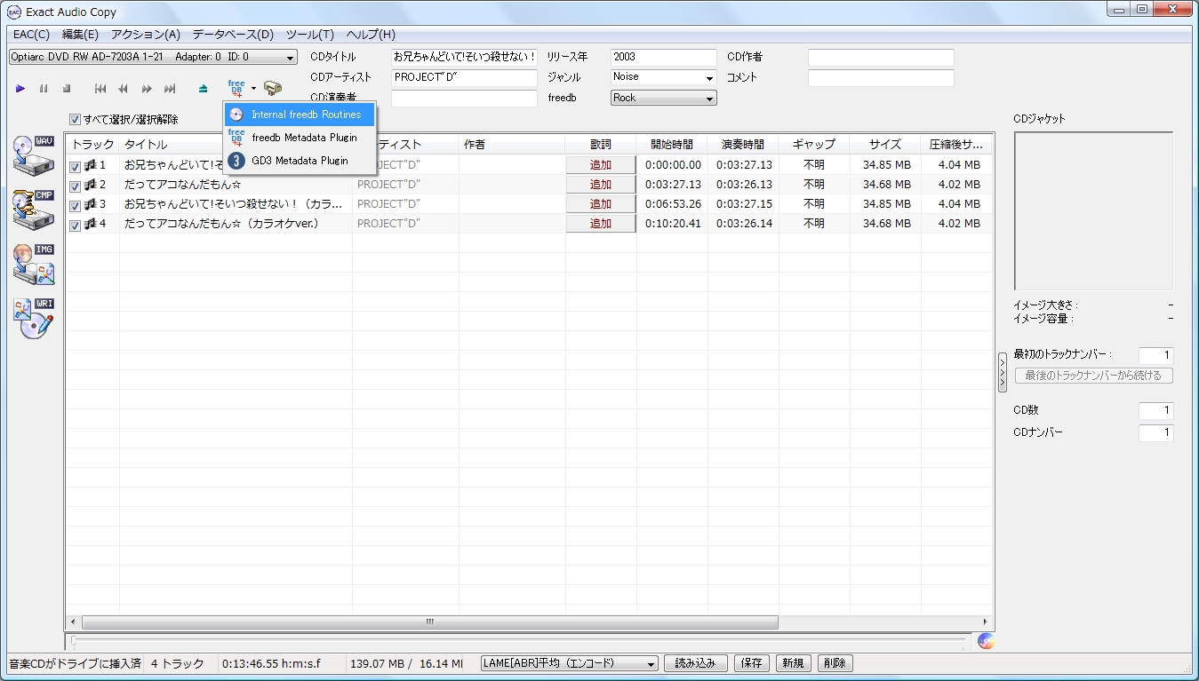1199x681 pixels.
Task: Click the 最初のトラックナンバー field
Action: [1156, 355]
